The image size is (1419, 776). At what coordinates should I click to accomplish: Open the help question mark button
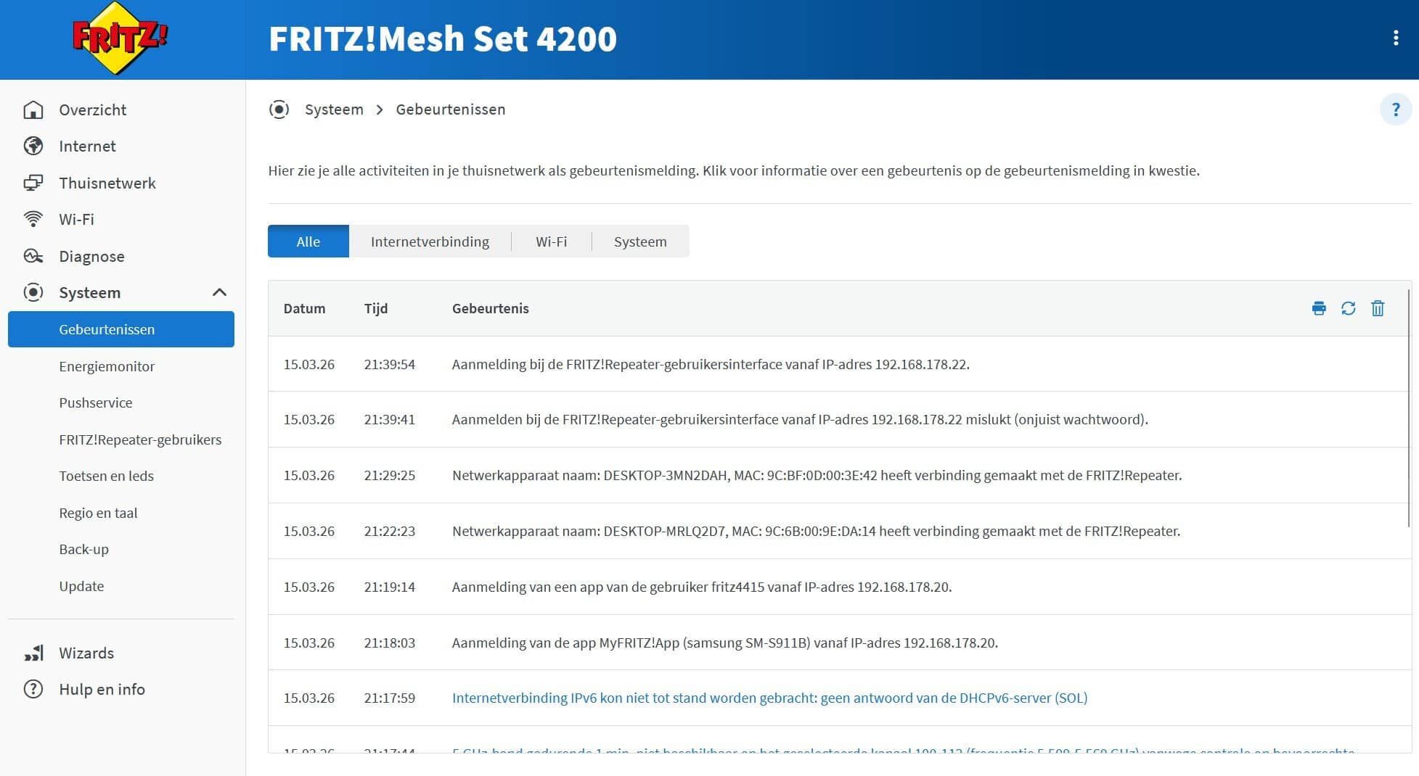pos(1395,110)
